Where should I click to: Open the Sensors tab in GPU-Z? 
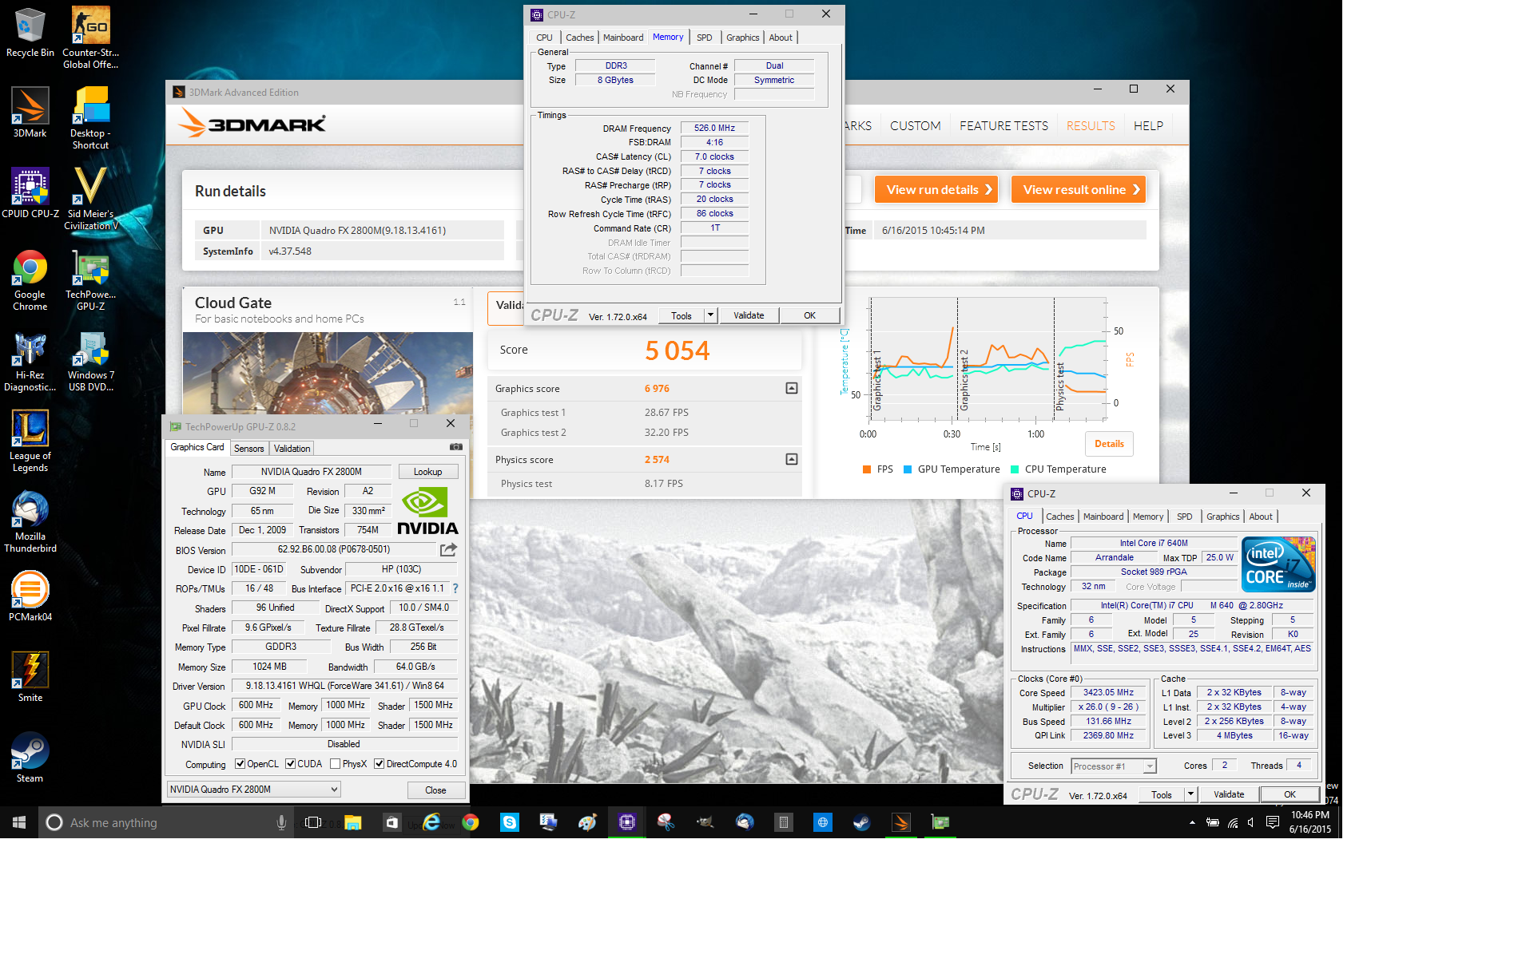[x=248, y=449]
